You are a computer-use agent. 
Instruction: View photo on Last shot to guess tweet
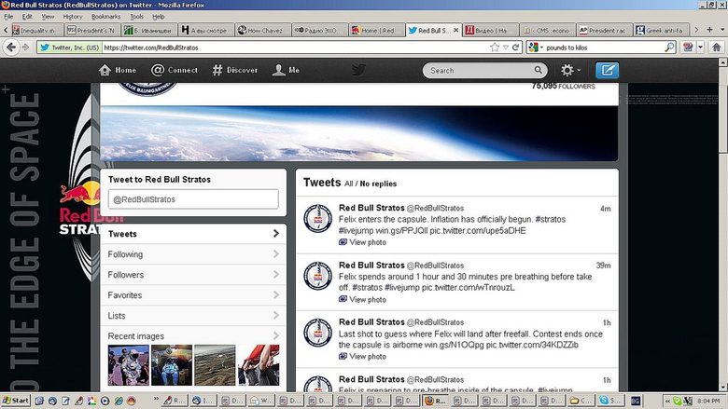point(362,357)
